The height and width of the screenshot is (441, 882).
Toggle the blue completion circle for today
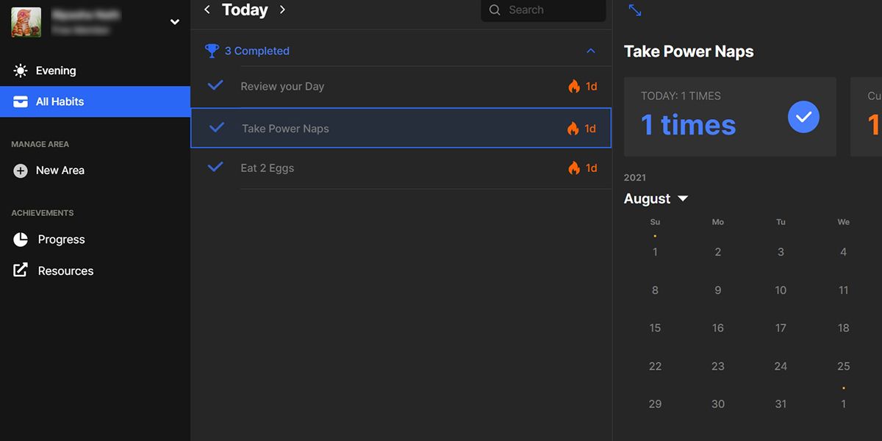[803, 117]
